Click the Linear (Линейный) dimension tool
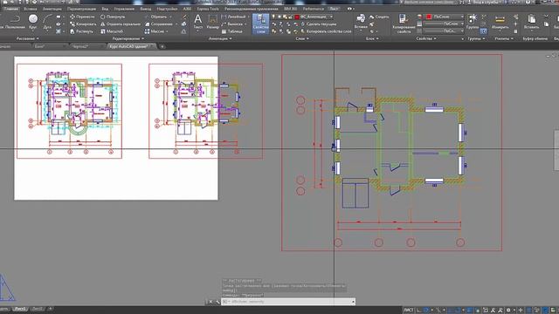 [233, 17]
